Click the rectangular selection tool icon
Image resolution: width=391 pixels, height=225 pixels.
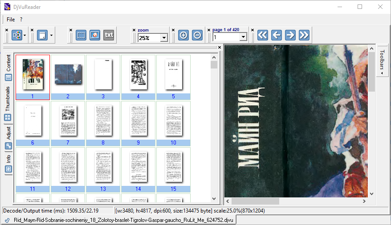[81, 35]
